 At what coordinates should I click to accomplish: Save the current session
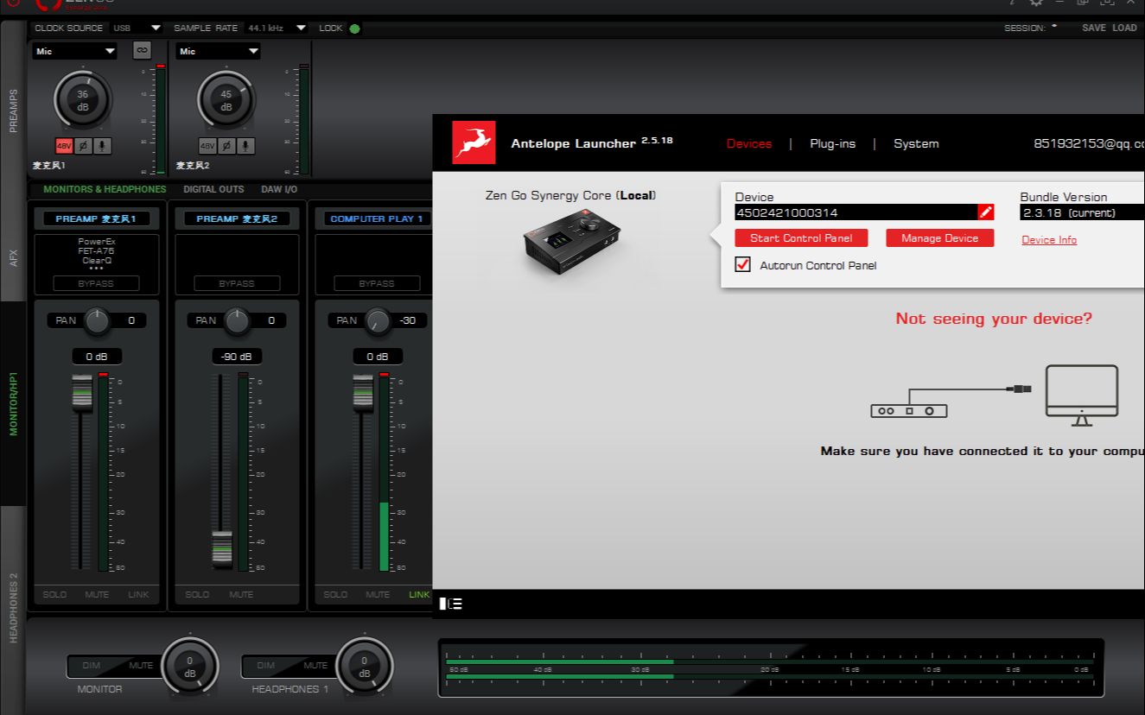point(1093,28)
